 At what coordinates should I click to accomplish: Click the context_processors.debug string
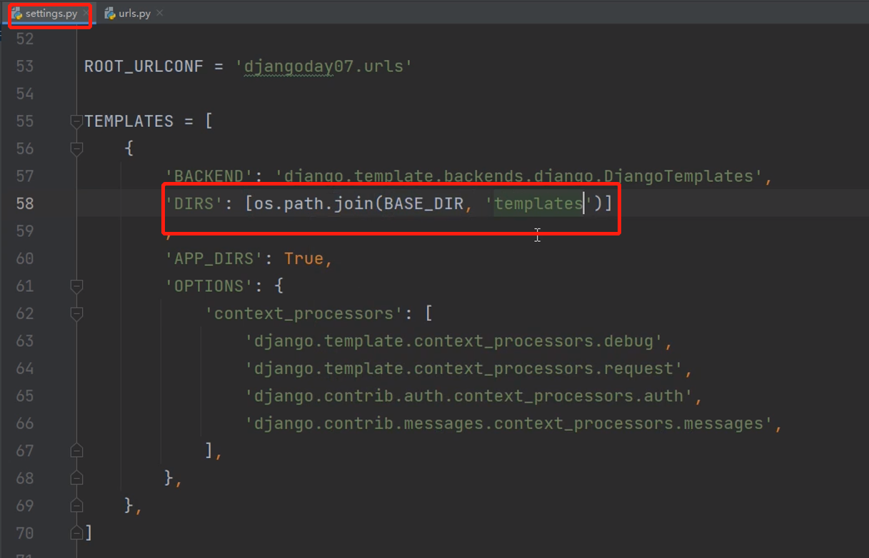coord(454,341)
